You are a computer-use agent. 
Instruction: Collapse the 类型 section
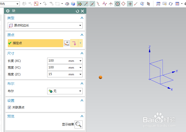[x=82, y=18]
